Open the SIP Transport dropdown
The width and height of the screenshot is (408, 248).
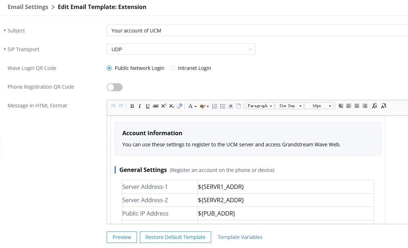pos(181,49)
